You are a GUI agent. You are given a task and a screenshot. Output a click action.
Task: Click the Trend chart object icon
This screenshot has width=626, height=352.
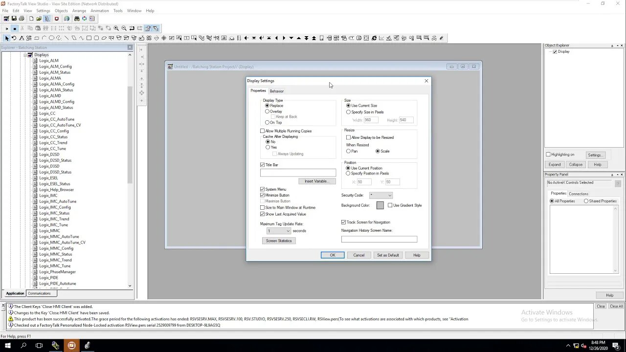tap(381, 38)
